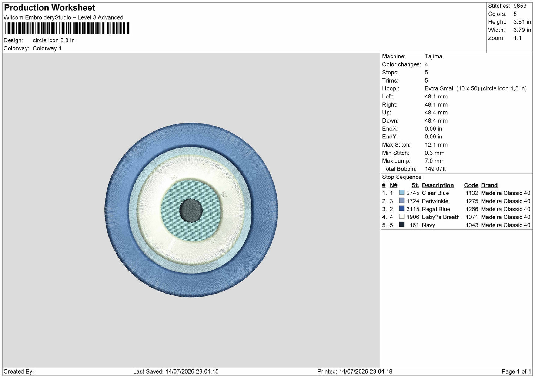Click the Min Stitch value 0.3 mm

(435, 153)
